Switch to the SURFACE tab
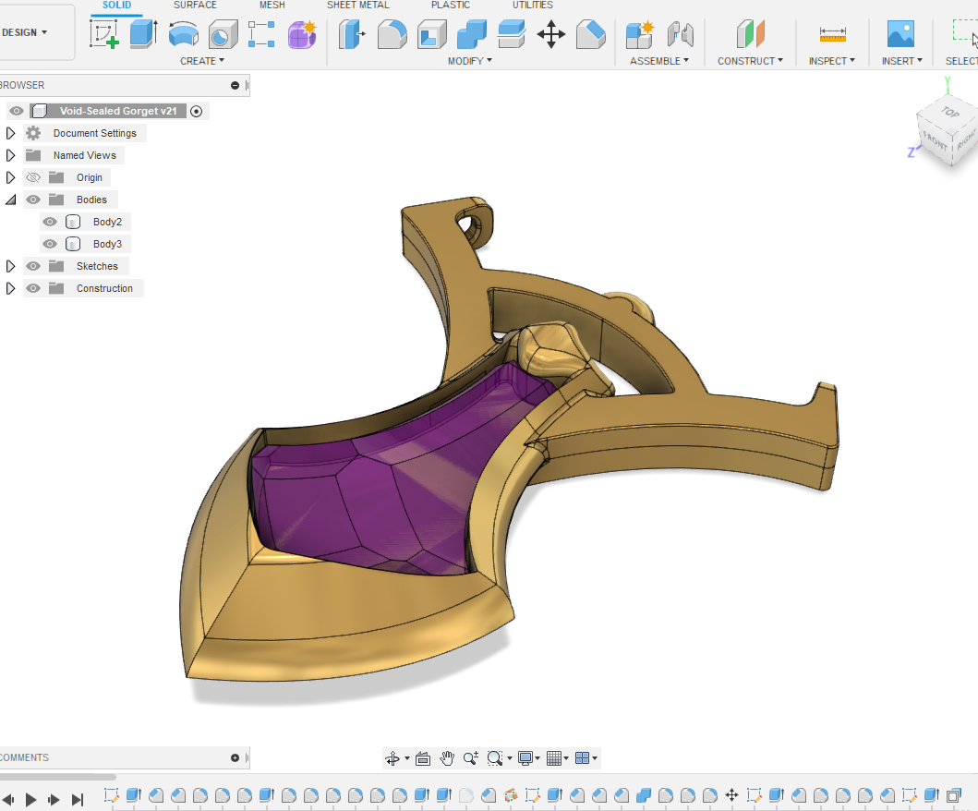The image size is (978, 811). pyautogui.click(x=195, y=5)
